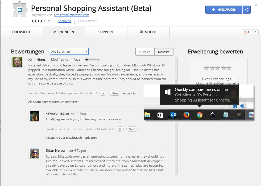This screenshot has height=186, width=261.
Task: Flag John Hines Jr's review as spam
Action: click(x=54, y=102)
